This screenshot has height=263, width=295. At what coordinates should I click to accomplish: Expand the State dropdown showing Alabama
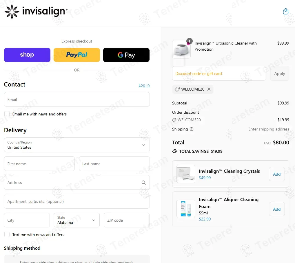[77, 220]
